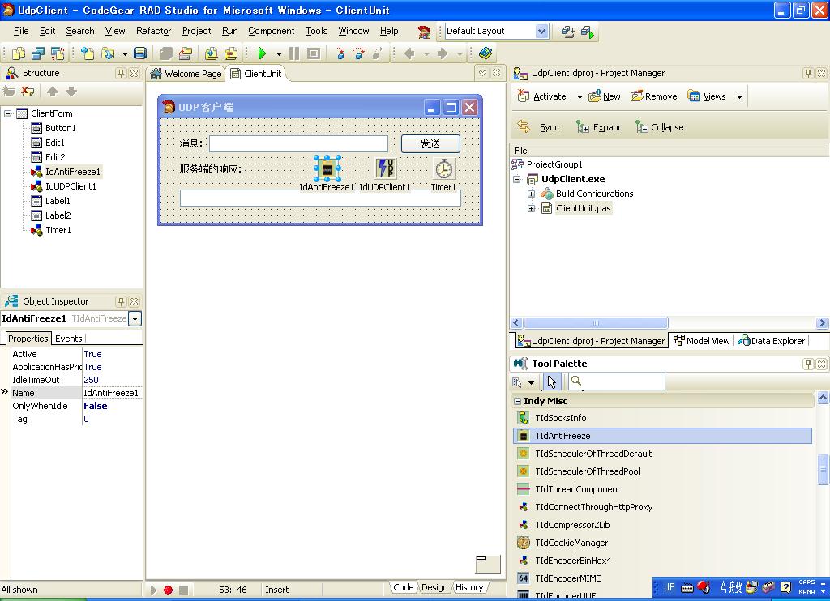Click the Trace Into debug icon
The height and width of the screenshot is (601, 830).
pyautogui.click(x=340, y=53)
